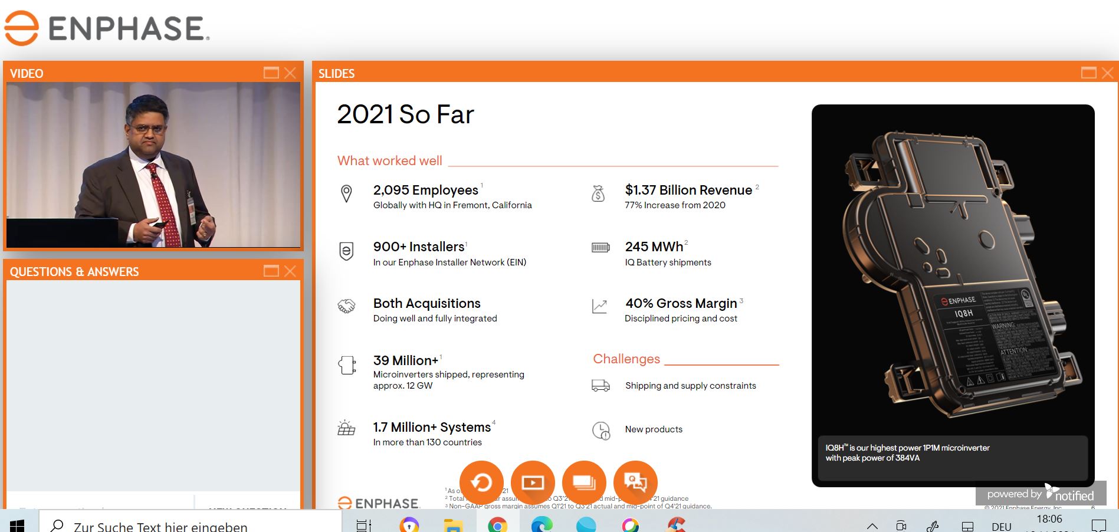1119x532 pixels.
Task: Click the "2,095 Employees" stat
Action: point(426,190)
